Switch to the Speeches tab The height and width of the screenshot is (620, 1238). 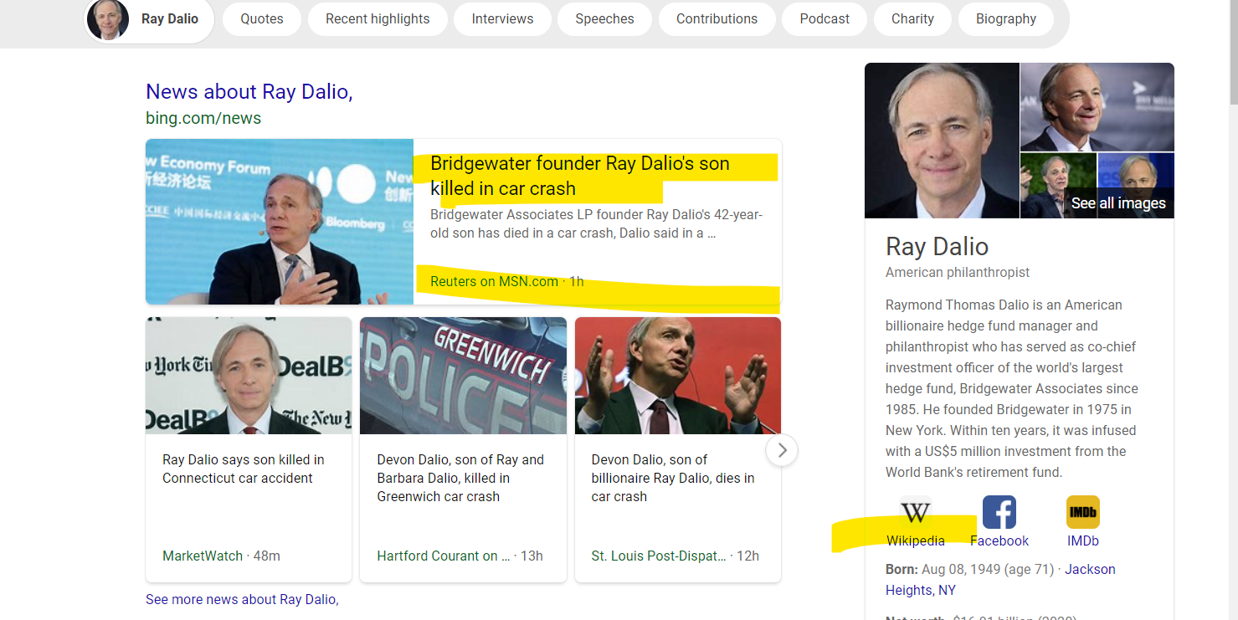[x=605, y=18]
